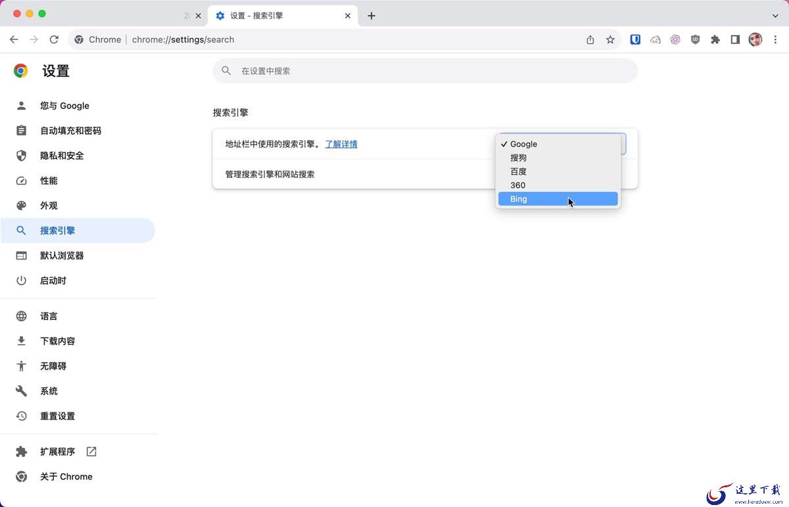This screenshot has height=507, width=789.
Task: Click the 在设置中搜索 search field
Action: tap(425, 71)
